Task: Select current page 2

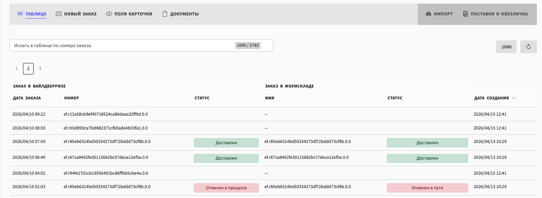Action: pyautogui.click(x=28, y=69)
